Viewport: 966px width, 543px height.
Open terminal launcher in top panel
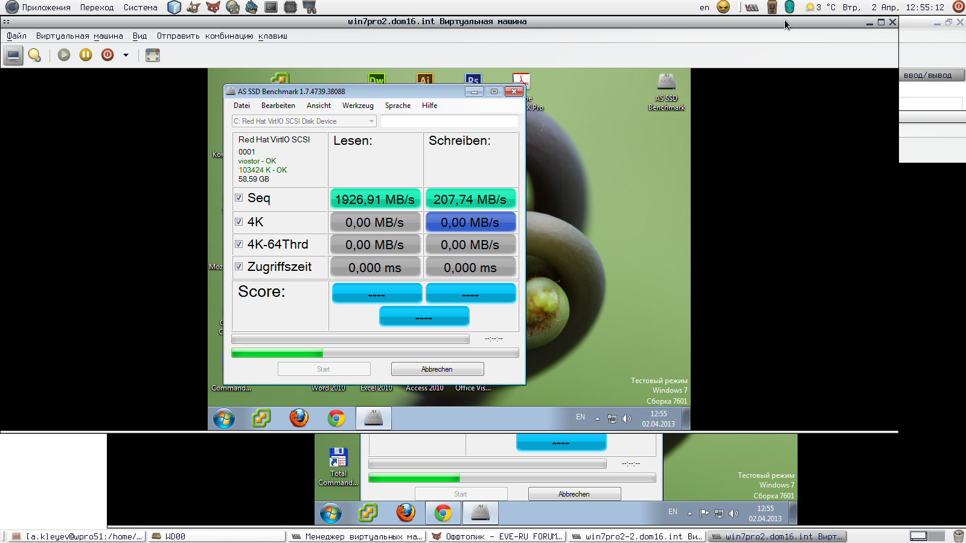[x=271, y=7]
